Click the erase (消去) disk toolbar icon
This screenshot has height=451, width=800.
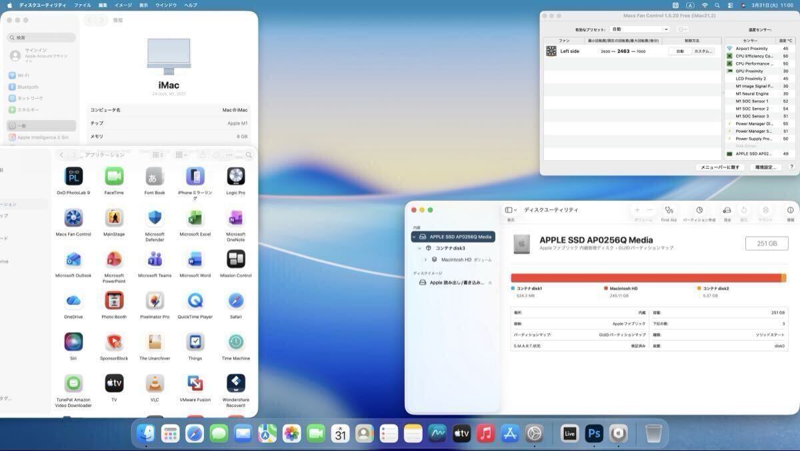coord(727,210)
